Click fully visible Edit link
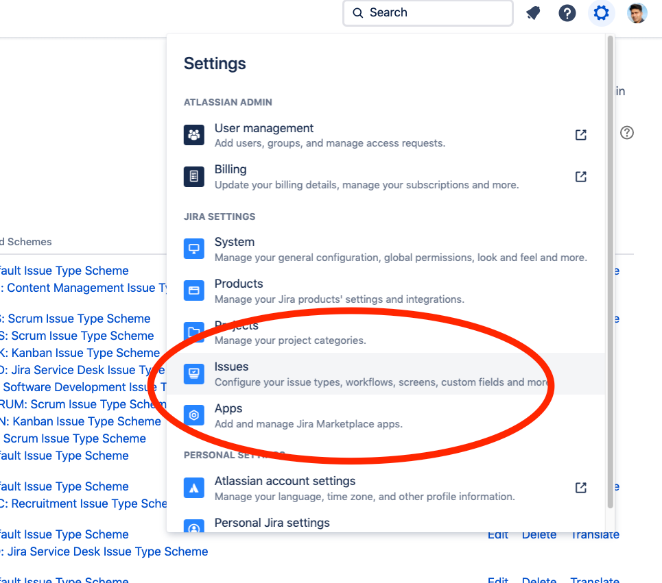The height and width of the screenshot is (583, 662). (x=498, y=534)
